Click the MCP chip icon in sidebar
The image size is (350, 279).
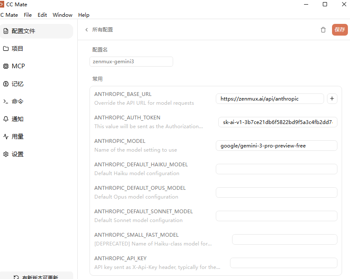[6, 66]
